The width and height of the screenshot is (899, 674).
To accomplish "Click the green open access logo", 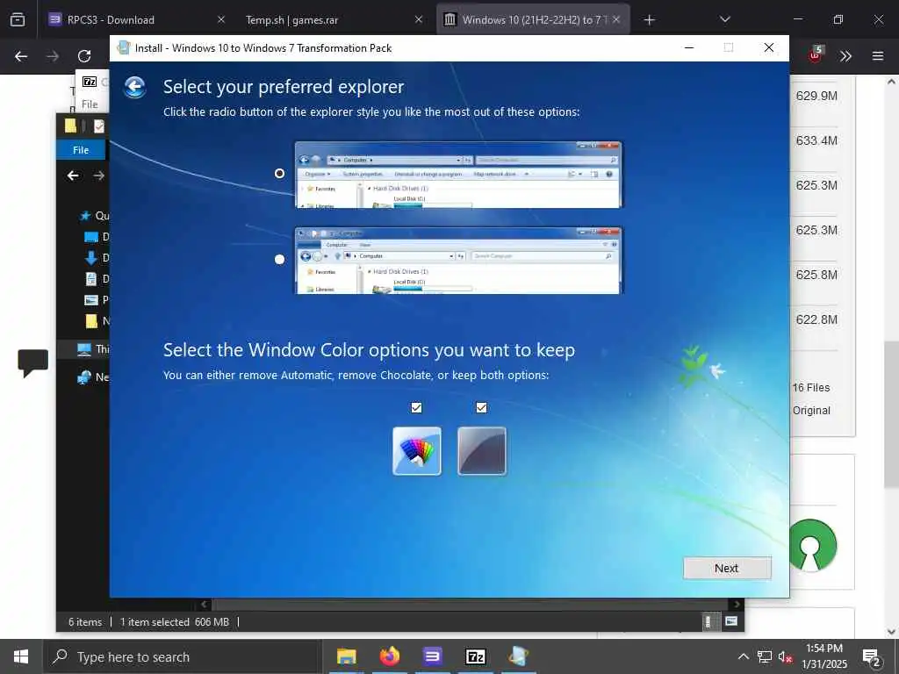I will (x=812, y=545).
